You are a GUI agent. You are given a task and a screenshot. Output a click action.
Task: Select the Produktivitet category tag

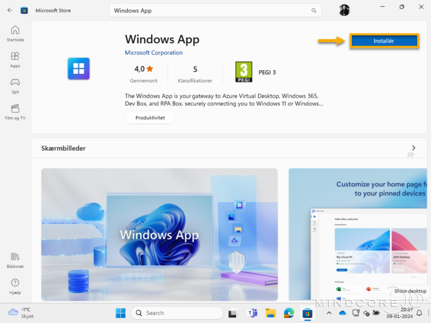[x=150, y=118]
